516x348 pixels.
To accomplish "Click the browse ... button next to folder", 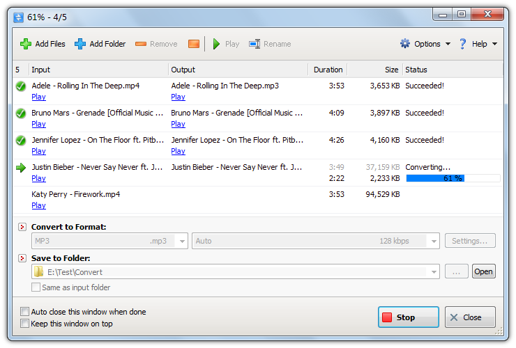I will click(x=457, y=271).
